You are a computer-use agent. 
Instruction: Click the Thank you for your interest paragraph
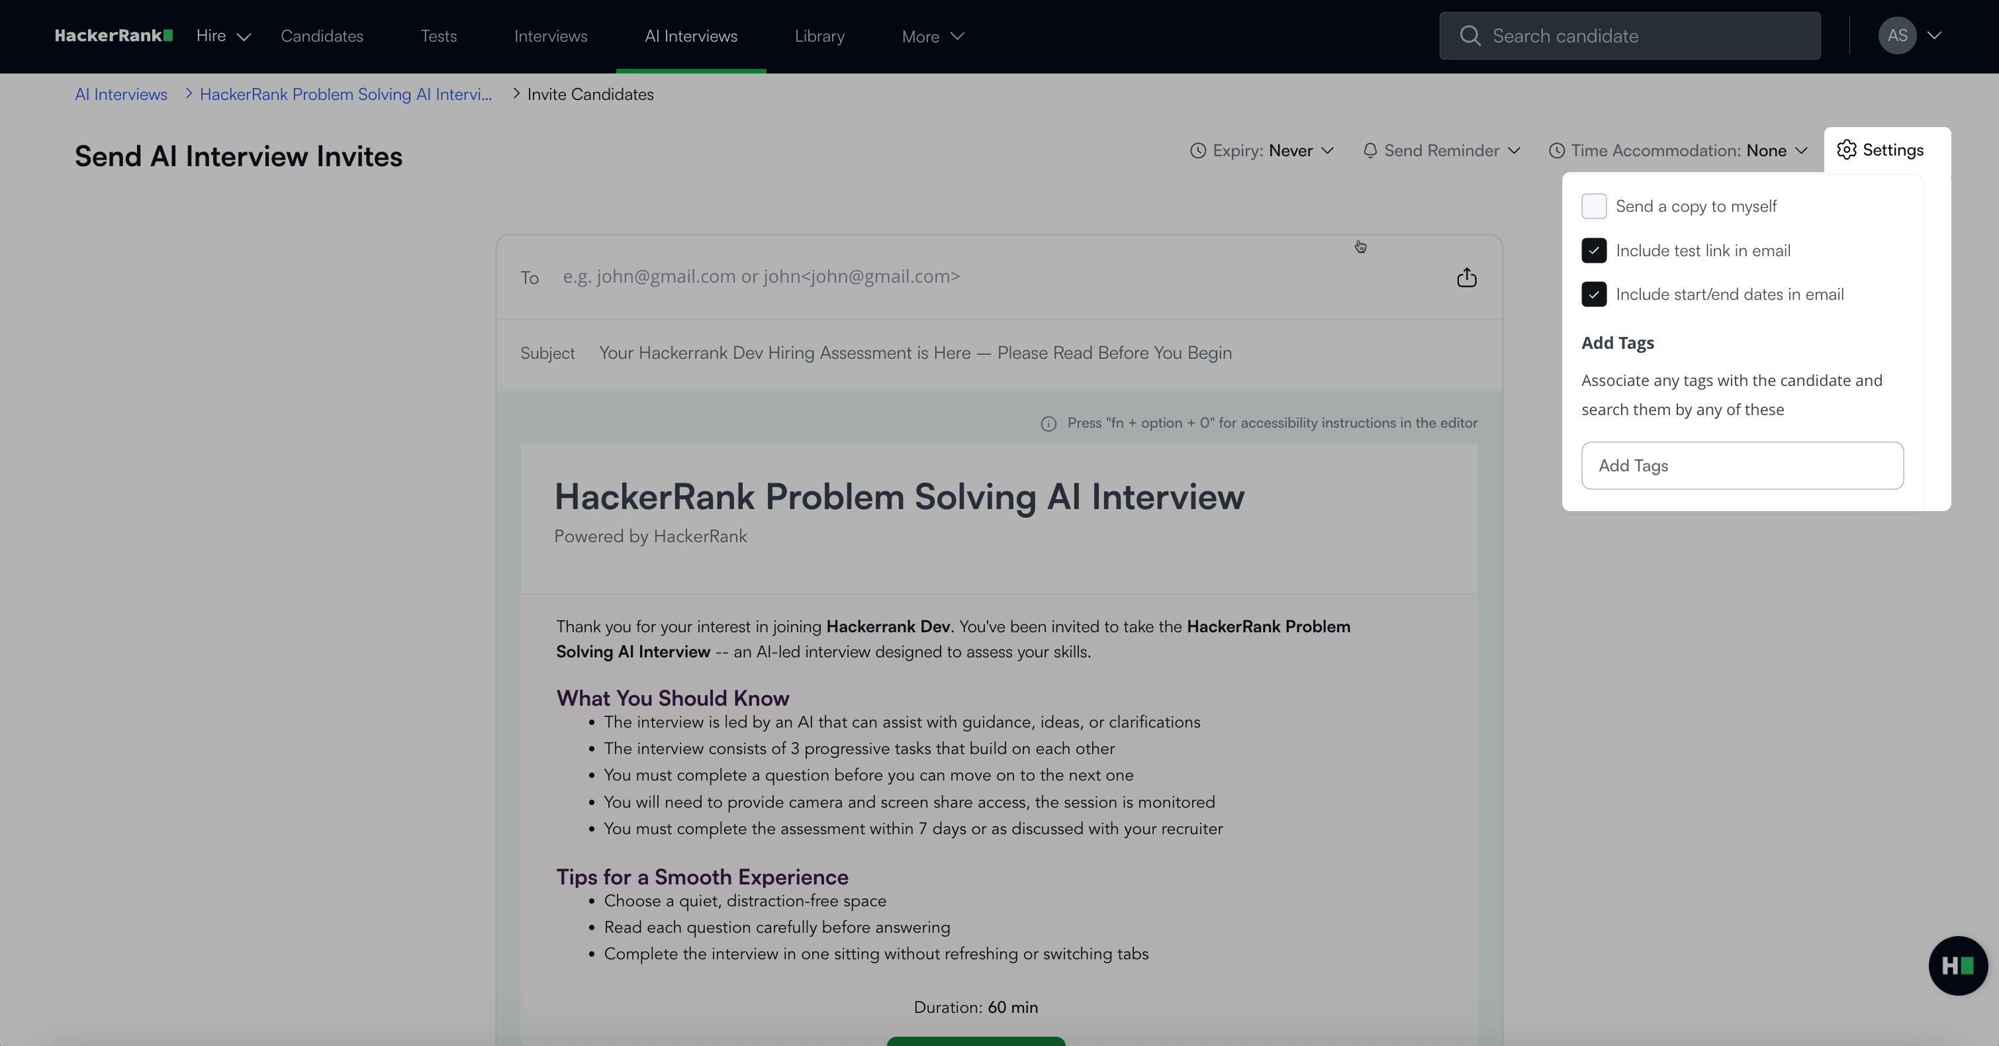(953, 639)
